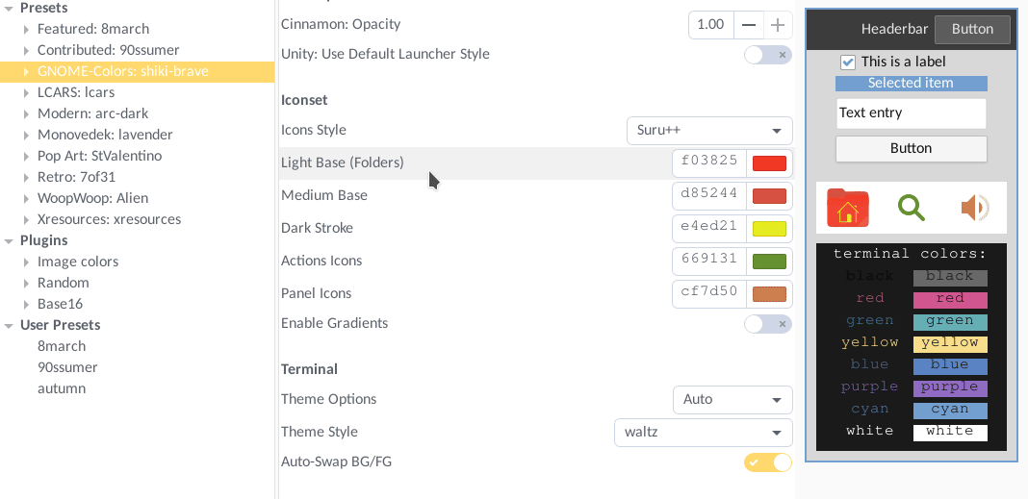Screen dimensions: 1028x499
Task: Select the autumn user preset
Action: pyautogui.click(x=62, y=388)
